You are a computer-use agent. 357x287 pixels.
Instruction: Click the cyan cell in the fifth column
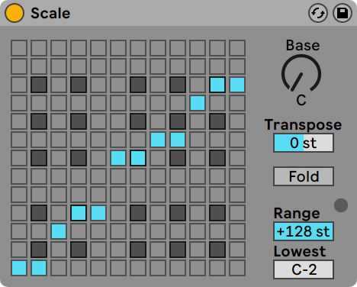98,213
